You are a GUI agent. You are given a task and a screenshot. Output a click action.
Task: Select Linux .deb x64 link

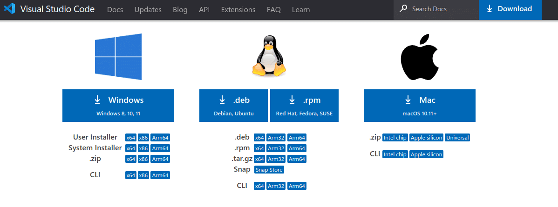[259, 138]
